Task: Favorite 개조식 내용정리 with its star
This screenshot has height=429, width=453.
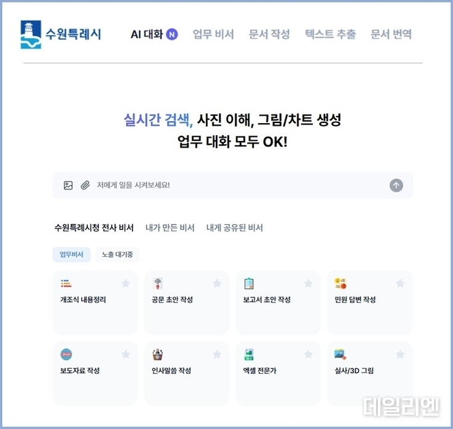Action: coord(126,283)
